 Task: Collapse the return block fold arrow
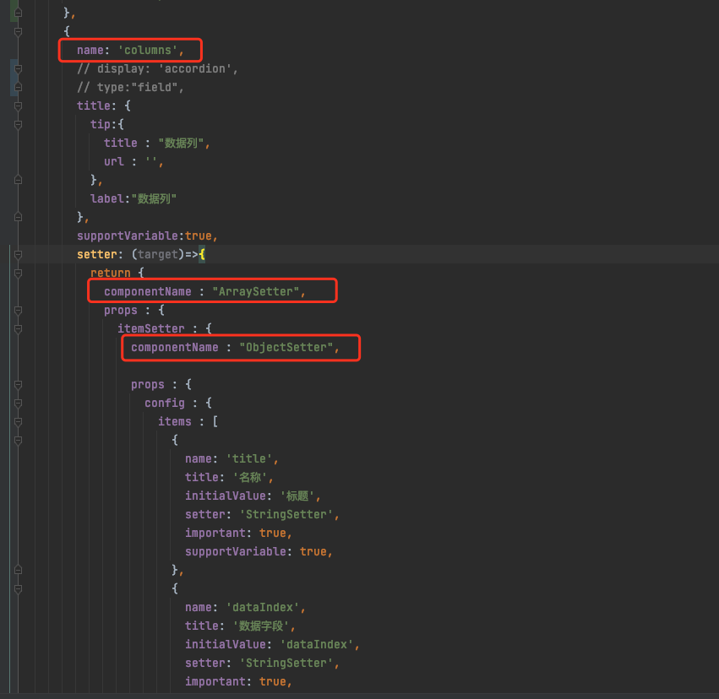click(x=17, y=273)
